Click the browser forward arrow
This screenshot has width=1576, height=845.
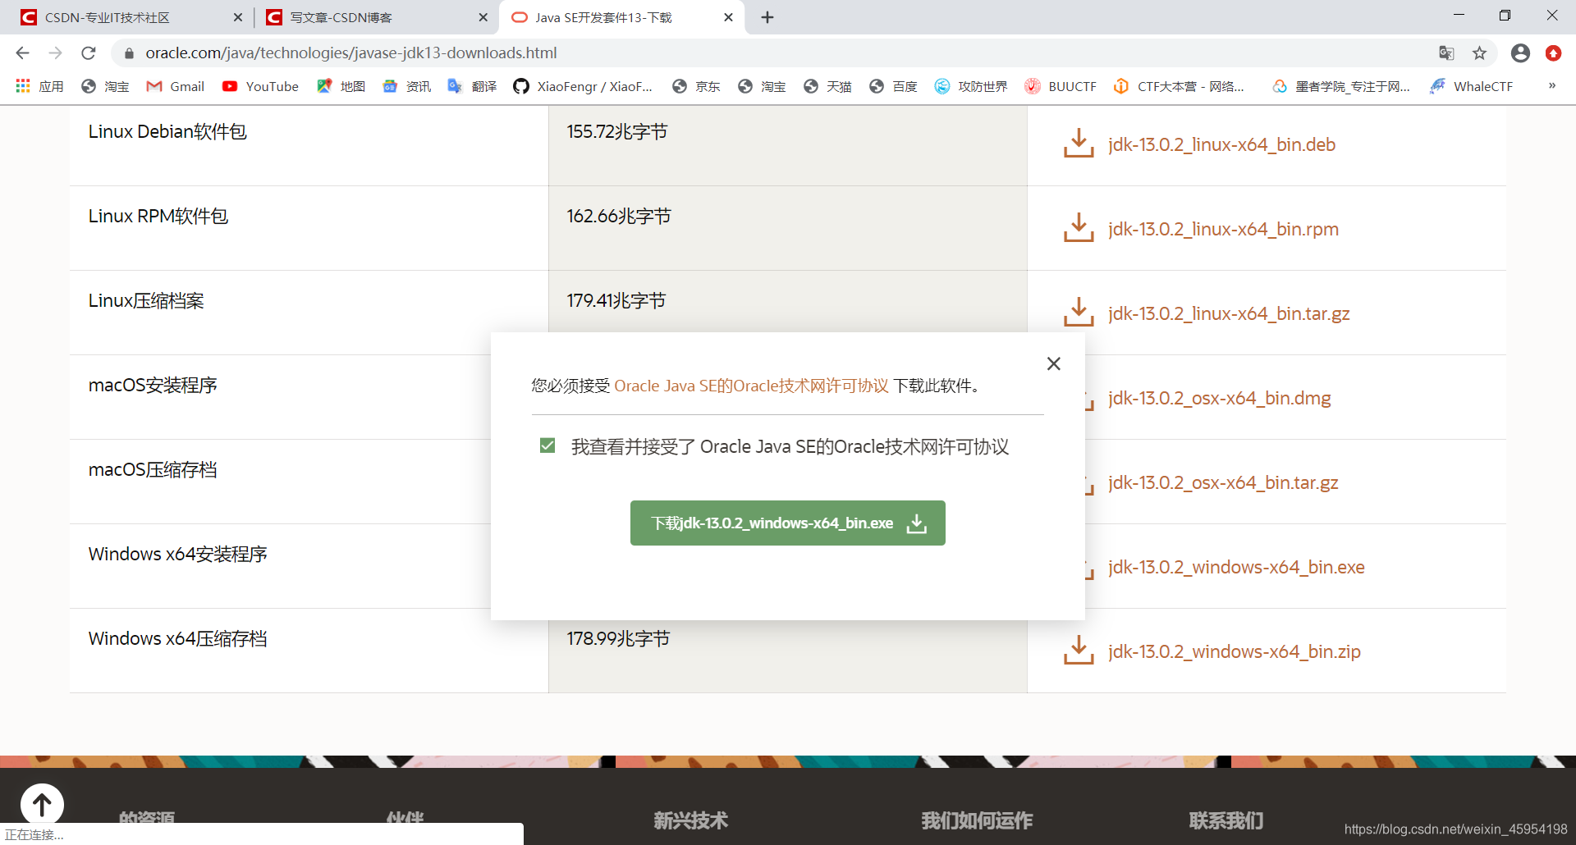(x=55, y=53)
